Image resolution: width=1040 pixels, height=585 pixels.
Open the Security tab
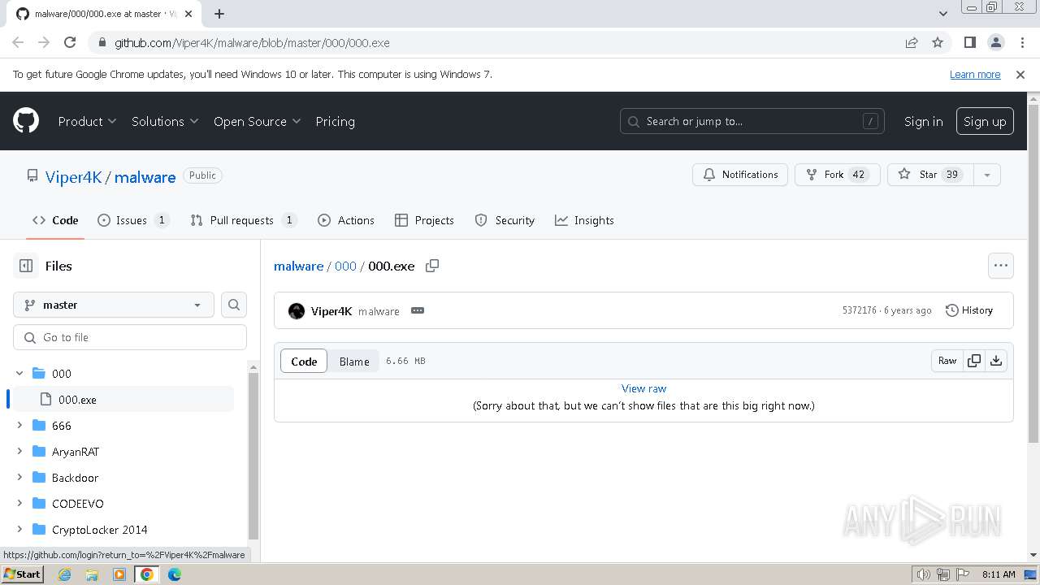pyautogui.click(x=505, y=220)
